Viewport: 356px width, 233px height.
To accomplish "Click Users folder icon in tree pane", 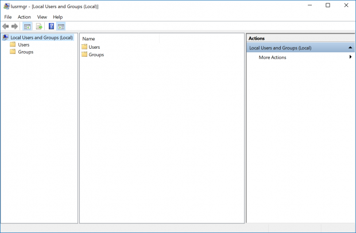I will (x=13, y=44).
